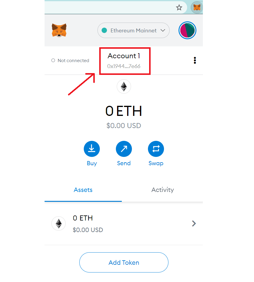Click the Send arrow icon button
The height and width of the screenshot is (282, 254).
124,149
